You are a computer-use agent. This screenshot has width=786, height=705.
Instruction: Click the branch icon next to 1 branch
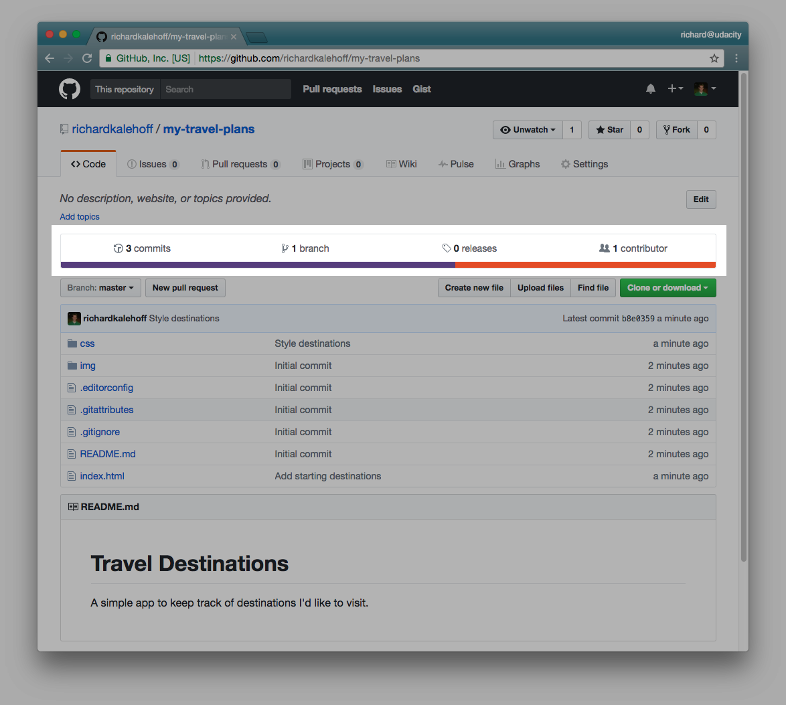285,248
